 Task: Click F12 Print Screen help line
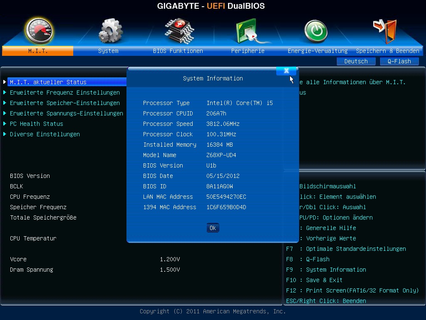point(352,290)
